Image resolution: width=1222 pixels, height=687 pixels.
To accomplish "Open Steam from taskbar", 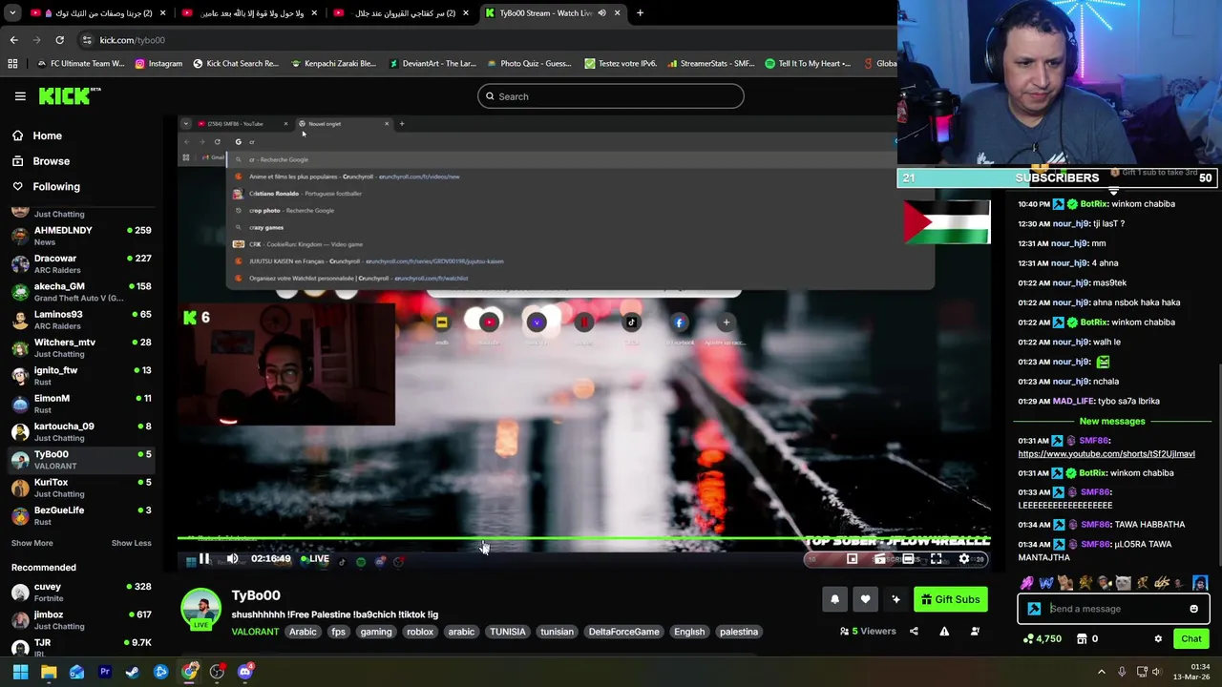I will (x=133, y=672).
